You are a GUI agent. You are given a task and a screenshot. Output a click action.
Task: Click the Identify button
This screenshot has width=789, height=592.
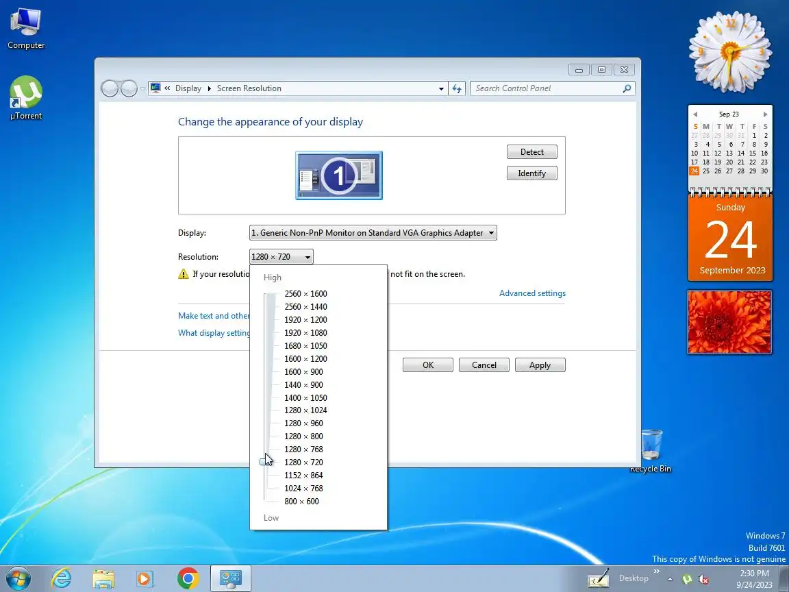[532, 173]
